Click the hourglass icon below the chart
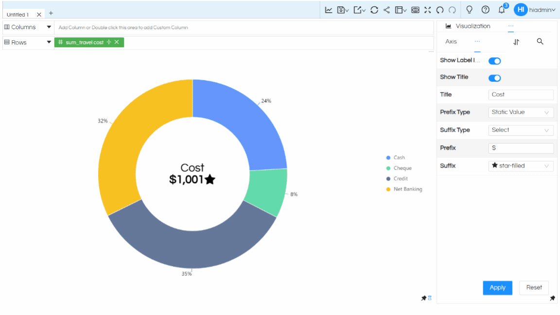 coord(430,298)
